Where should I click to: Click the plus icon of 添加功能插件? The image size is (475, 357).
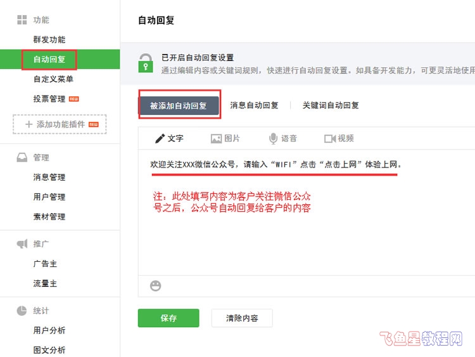coord(28,124)
